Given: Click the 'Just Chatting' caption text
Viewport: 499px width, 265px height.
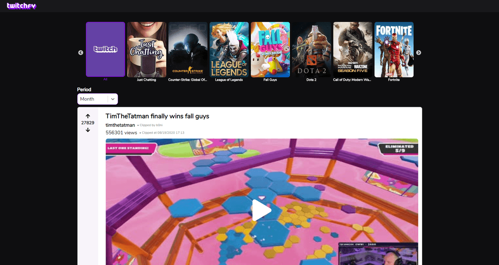Looking at the screenshot, I should tap(147, 80).
